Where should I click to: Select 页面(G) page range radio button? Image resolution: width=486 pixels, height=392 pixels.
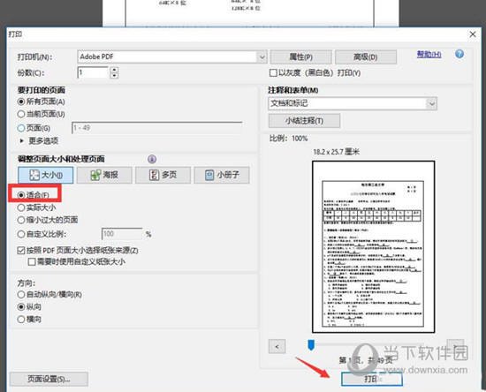coord(21,128)
